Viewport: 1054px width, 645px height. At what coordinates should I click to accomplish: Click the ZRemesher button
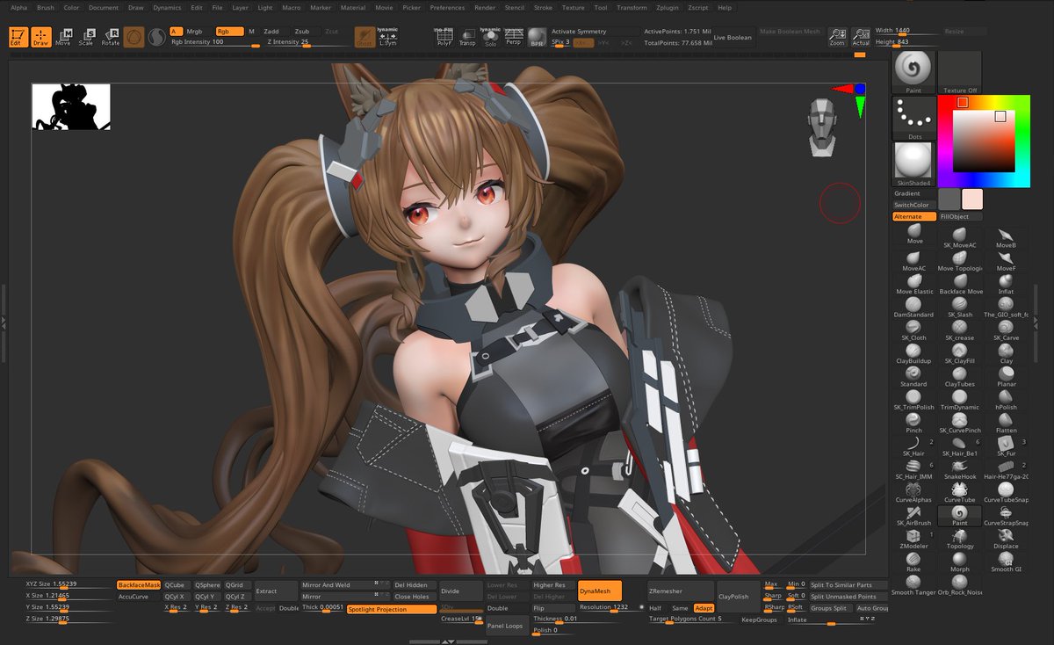click(681, 591)
